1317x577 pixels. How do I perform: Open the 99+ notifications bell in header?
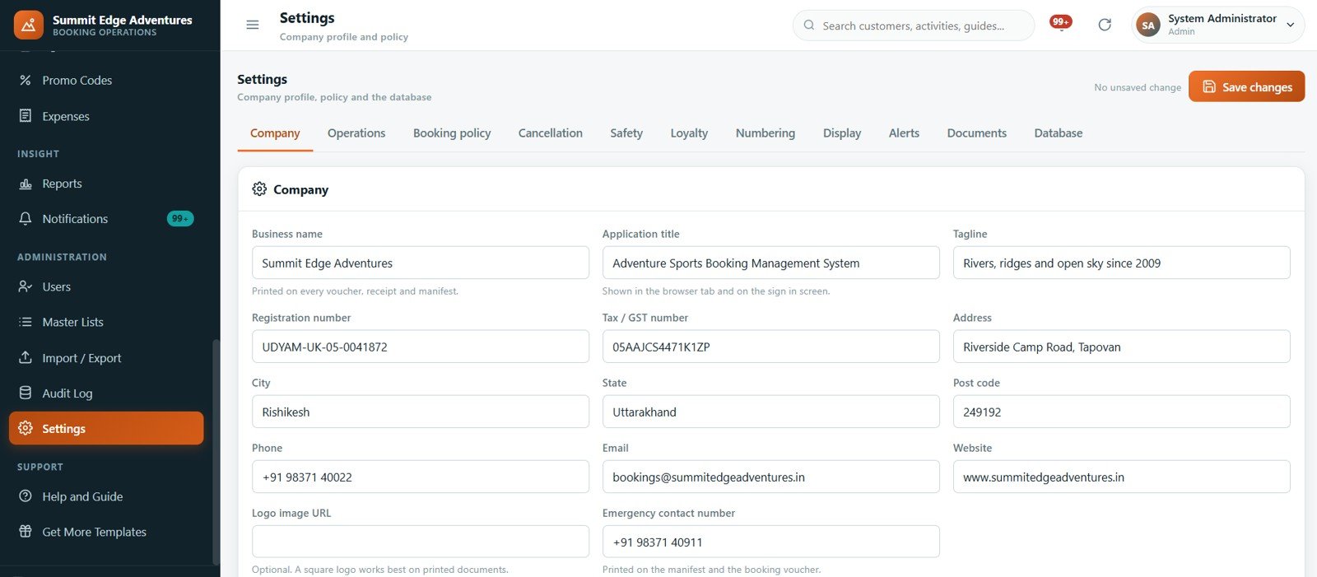click(1061, 23)
